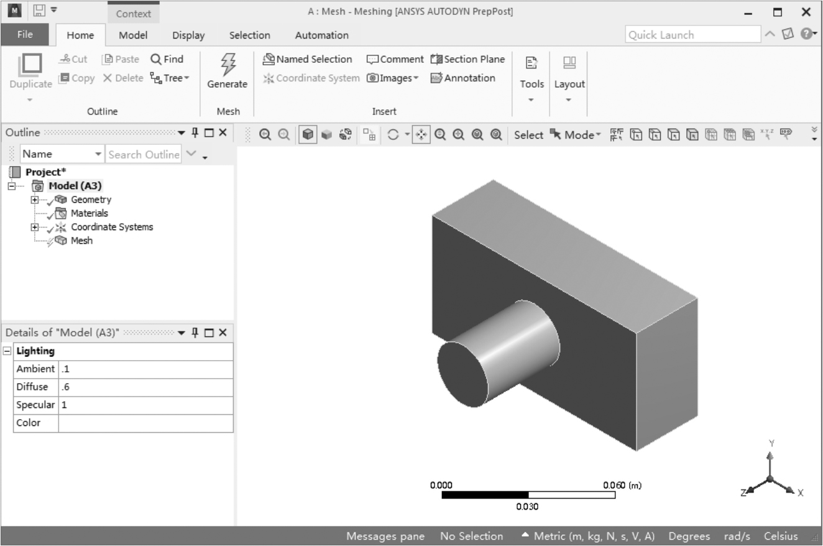Click the Named Selection icon
The image size is (823, 546).
click(x=269, y=60)
